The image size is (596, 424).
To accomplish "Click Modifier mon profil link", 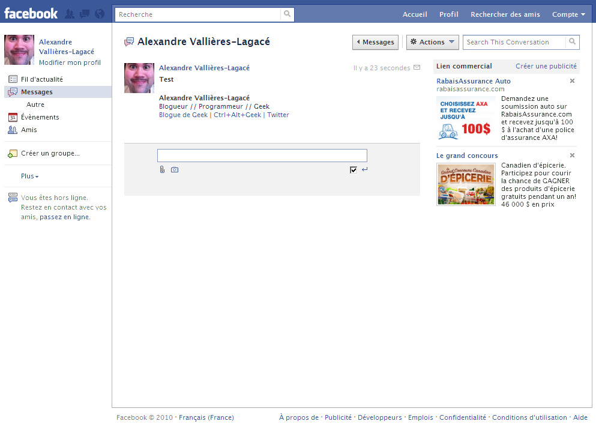I will pos(70,62).
